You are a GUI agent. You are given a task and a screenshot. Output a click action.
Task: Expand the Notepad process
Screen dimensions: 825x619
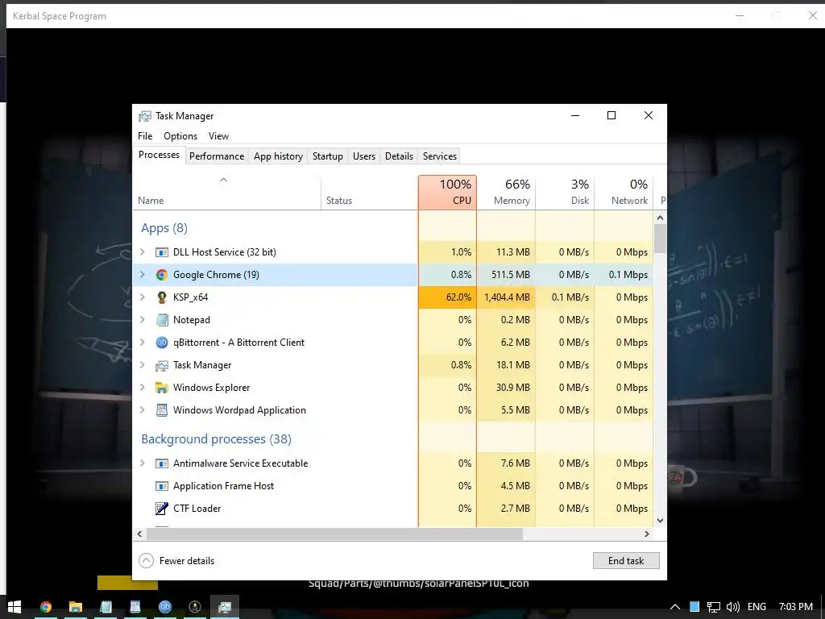(x=143, y=320)
